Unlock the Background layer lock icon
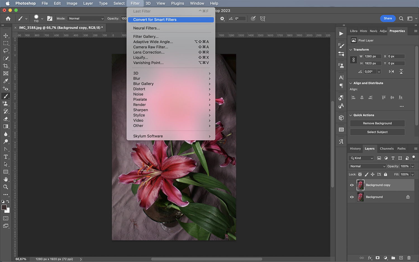419x262 pixels. click(408, 197)
